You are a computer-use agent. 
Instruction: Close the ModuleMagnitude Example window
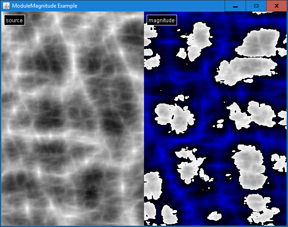click(x=276, y=6)
